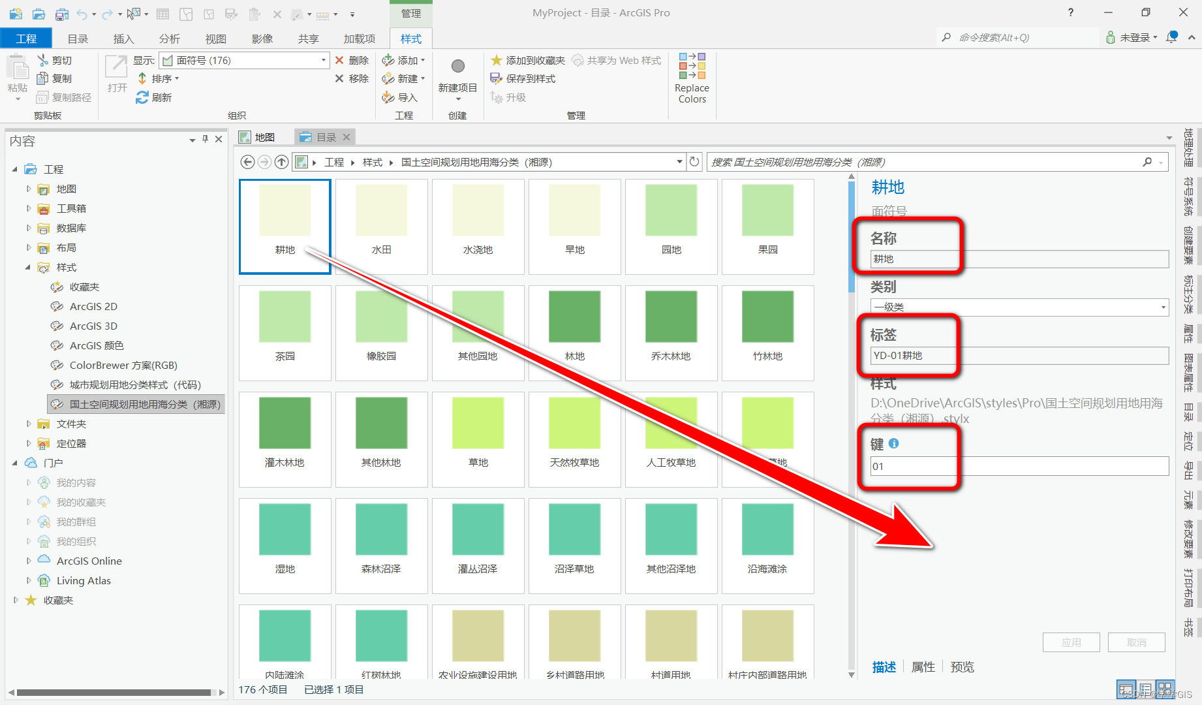Click the New (新建) style icon
Screen dimensions: 1202x705
[x=388, y=78]
